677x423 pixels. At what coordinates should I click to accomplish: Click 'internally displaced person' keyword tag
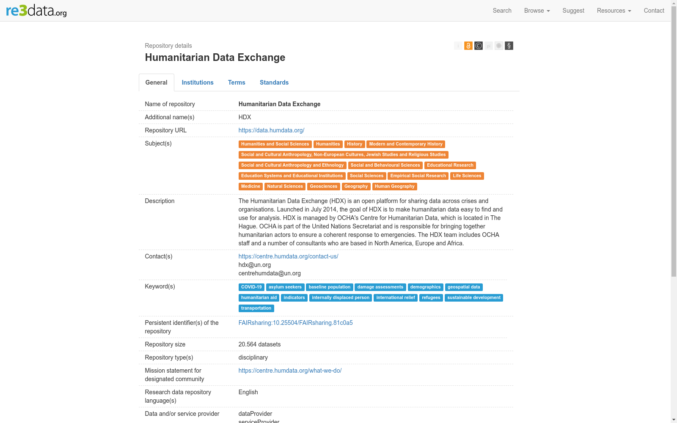341,298
